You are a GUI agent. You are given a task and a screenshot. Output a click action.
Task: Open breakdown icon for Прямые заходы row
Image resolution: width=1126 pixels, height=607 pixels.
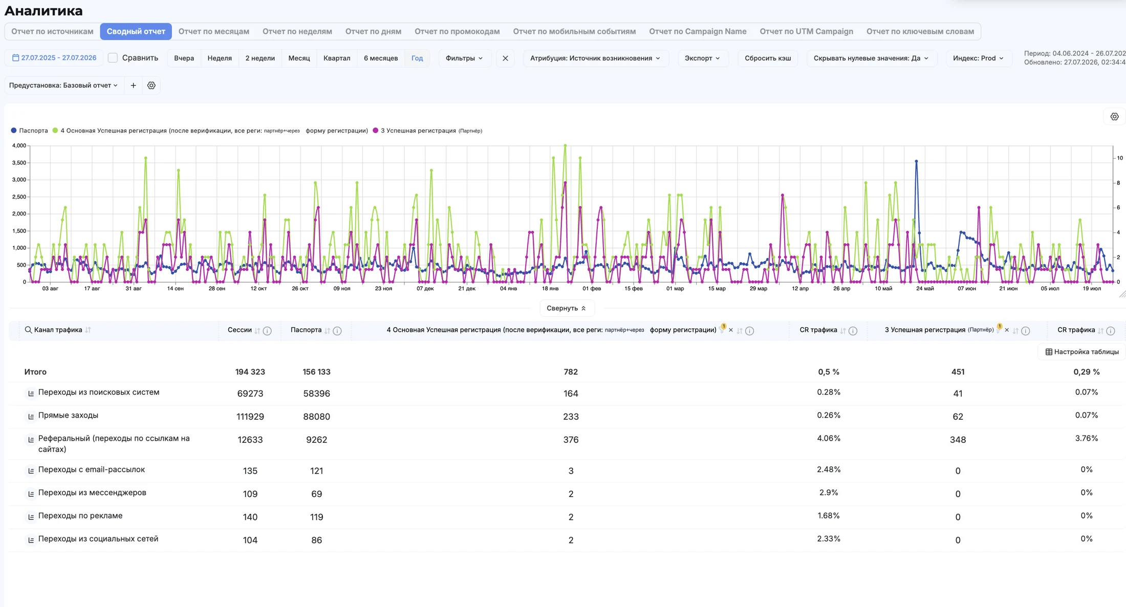click(31, 417)
